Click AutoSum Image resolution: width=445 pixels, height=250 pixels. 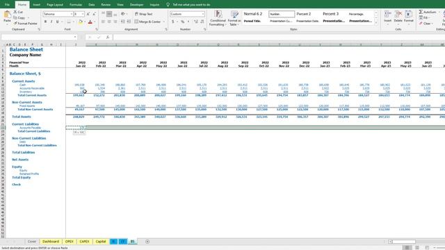tap(428, 12)
